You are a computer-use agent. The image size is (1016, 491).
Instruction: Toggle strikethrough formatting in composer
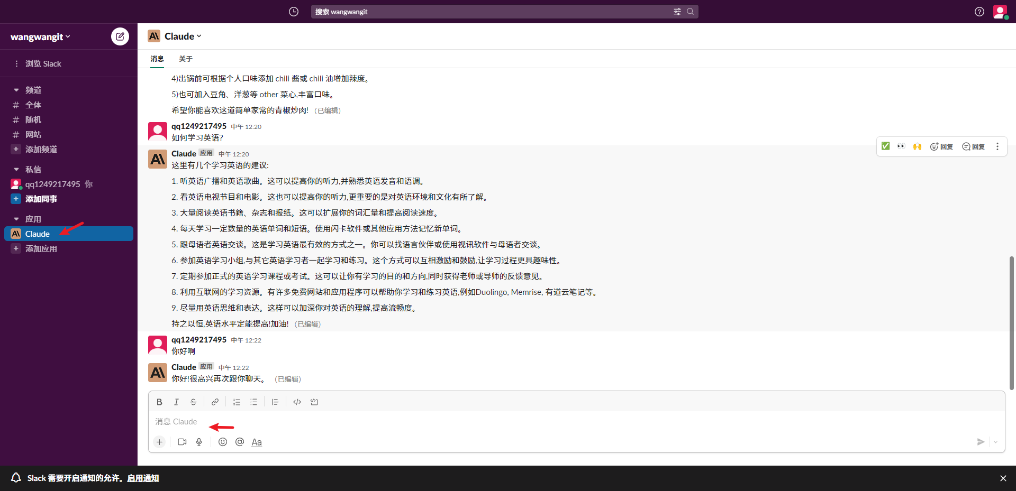click(x=194, y=402)
